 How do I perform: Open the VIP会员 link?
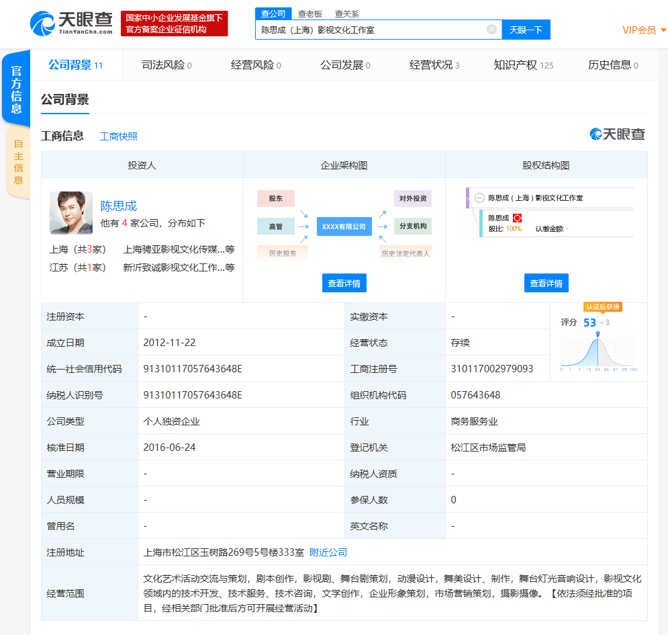[639, 30]
